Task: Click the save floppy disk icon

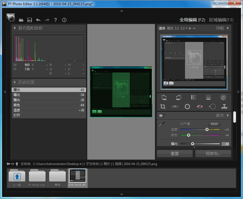Action: click(30, 20)
